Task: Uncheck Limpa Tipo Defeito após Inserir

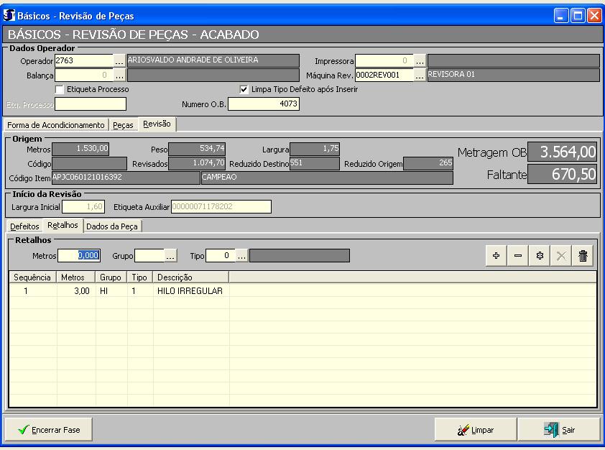Action: (244, 89)
